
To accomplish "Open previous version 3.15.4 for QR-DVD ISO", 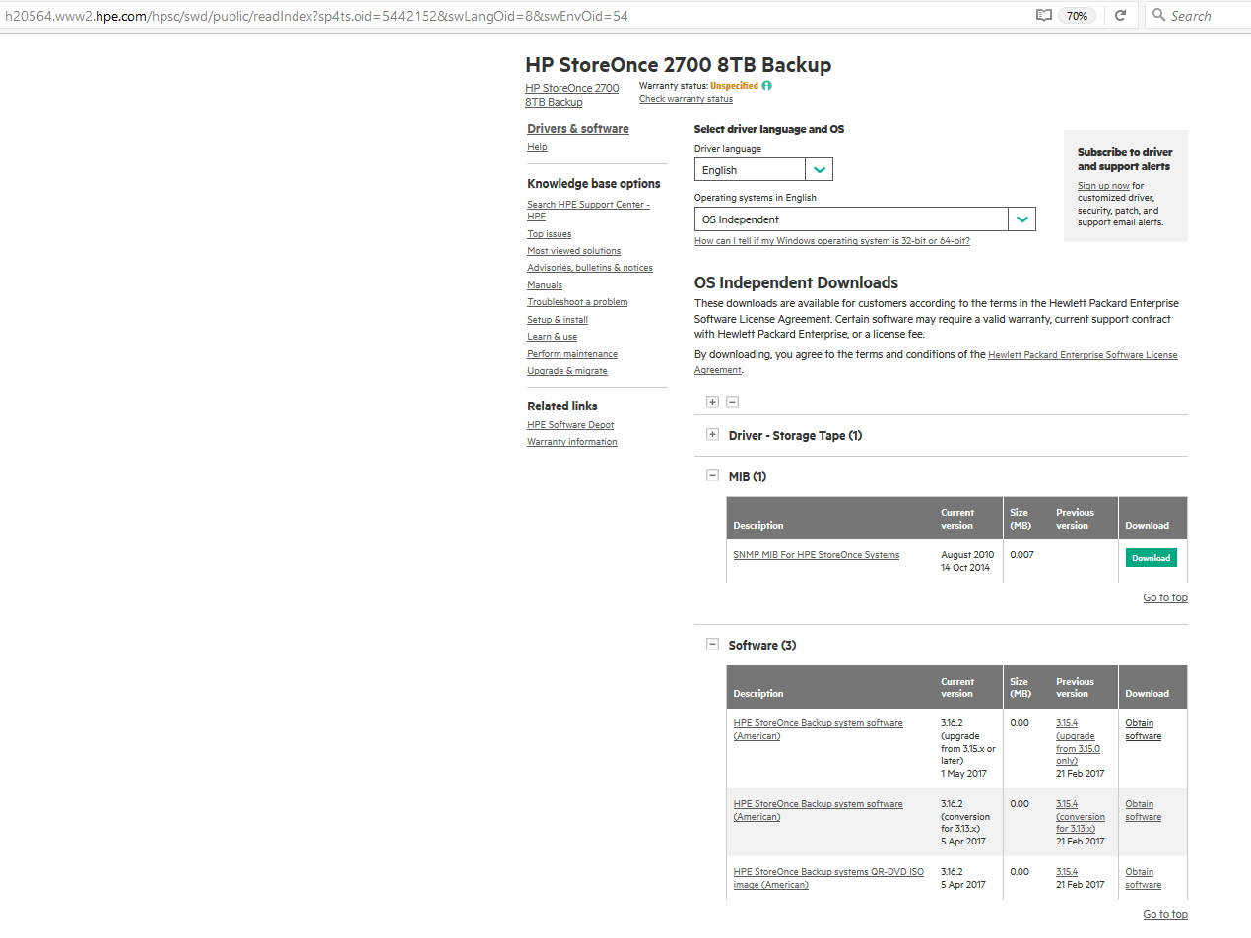I will [x=1067, y=872].
